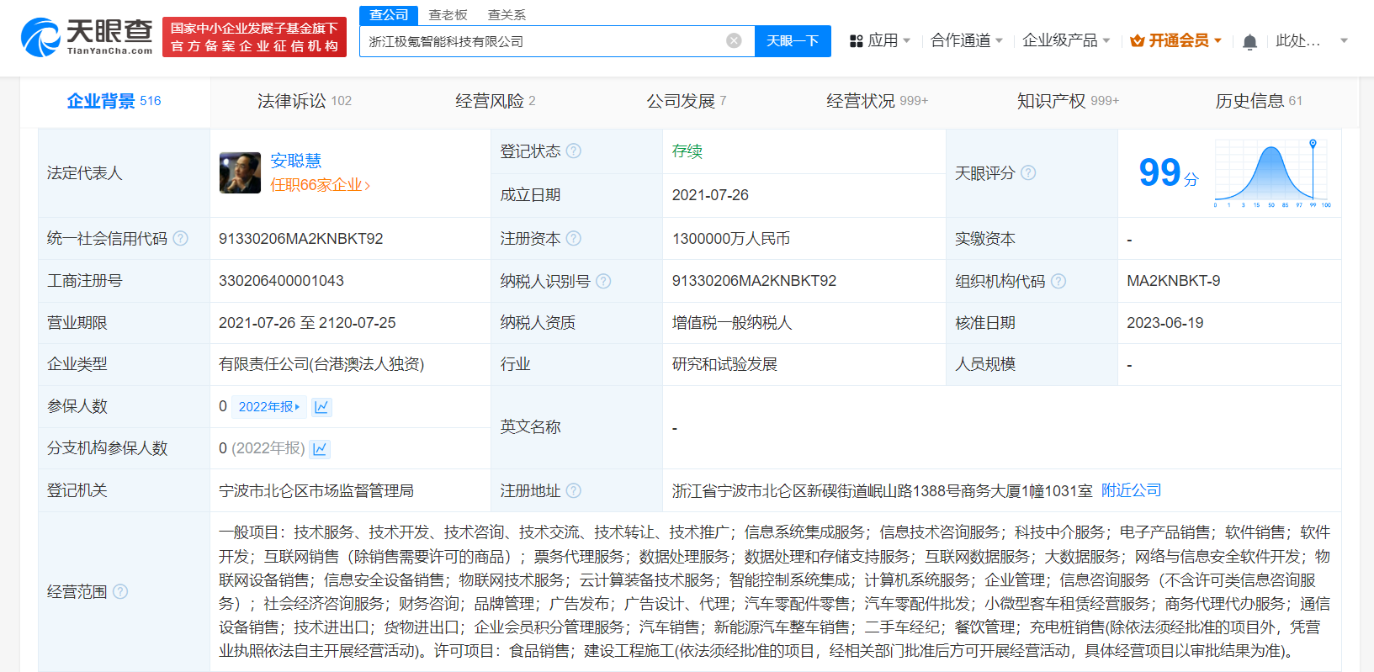Show help for 登记状态
Image resolution: width=1374 pixels, height=672 pixels.
tap(574, 151)
